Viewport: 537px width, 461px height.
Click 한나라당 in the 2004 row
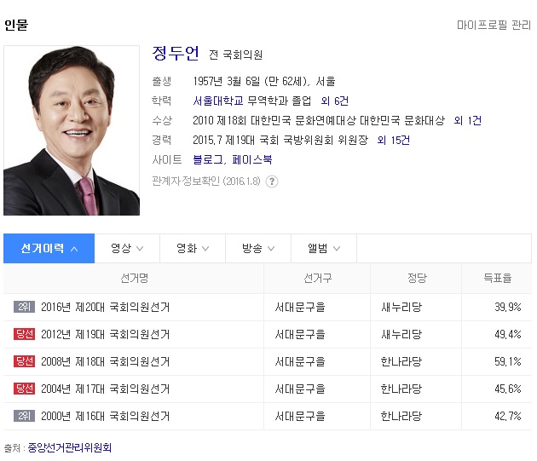coord(401,389)
